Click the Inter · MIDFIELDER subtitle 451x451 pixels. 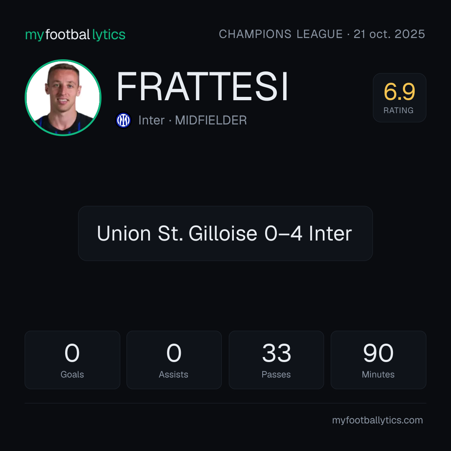click(193, 120)
